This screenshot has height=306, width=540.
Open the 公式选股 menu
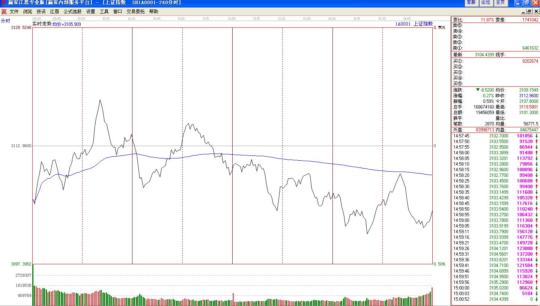(72, 12)
